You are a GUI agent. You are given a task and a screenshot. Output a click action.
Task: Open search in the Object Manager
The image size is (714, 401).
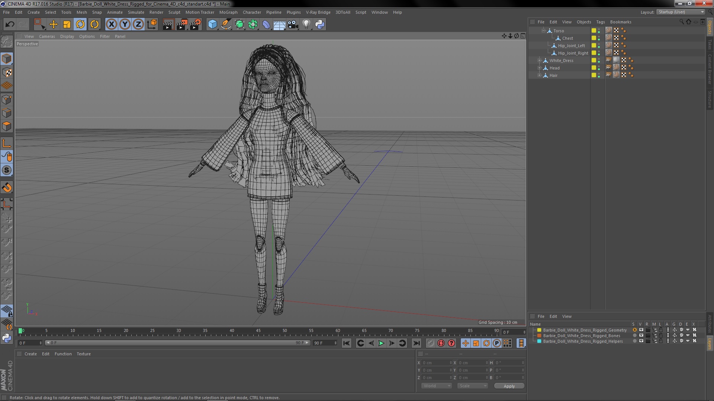(682, 22)
